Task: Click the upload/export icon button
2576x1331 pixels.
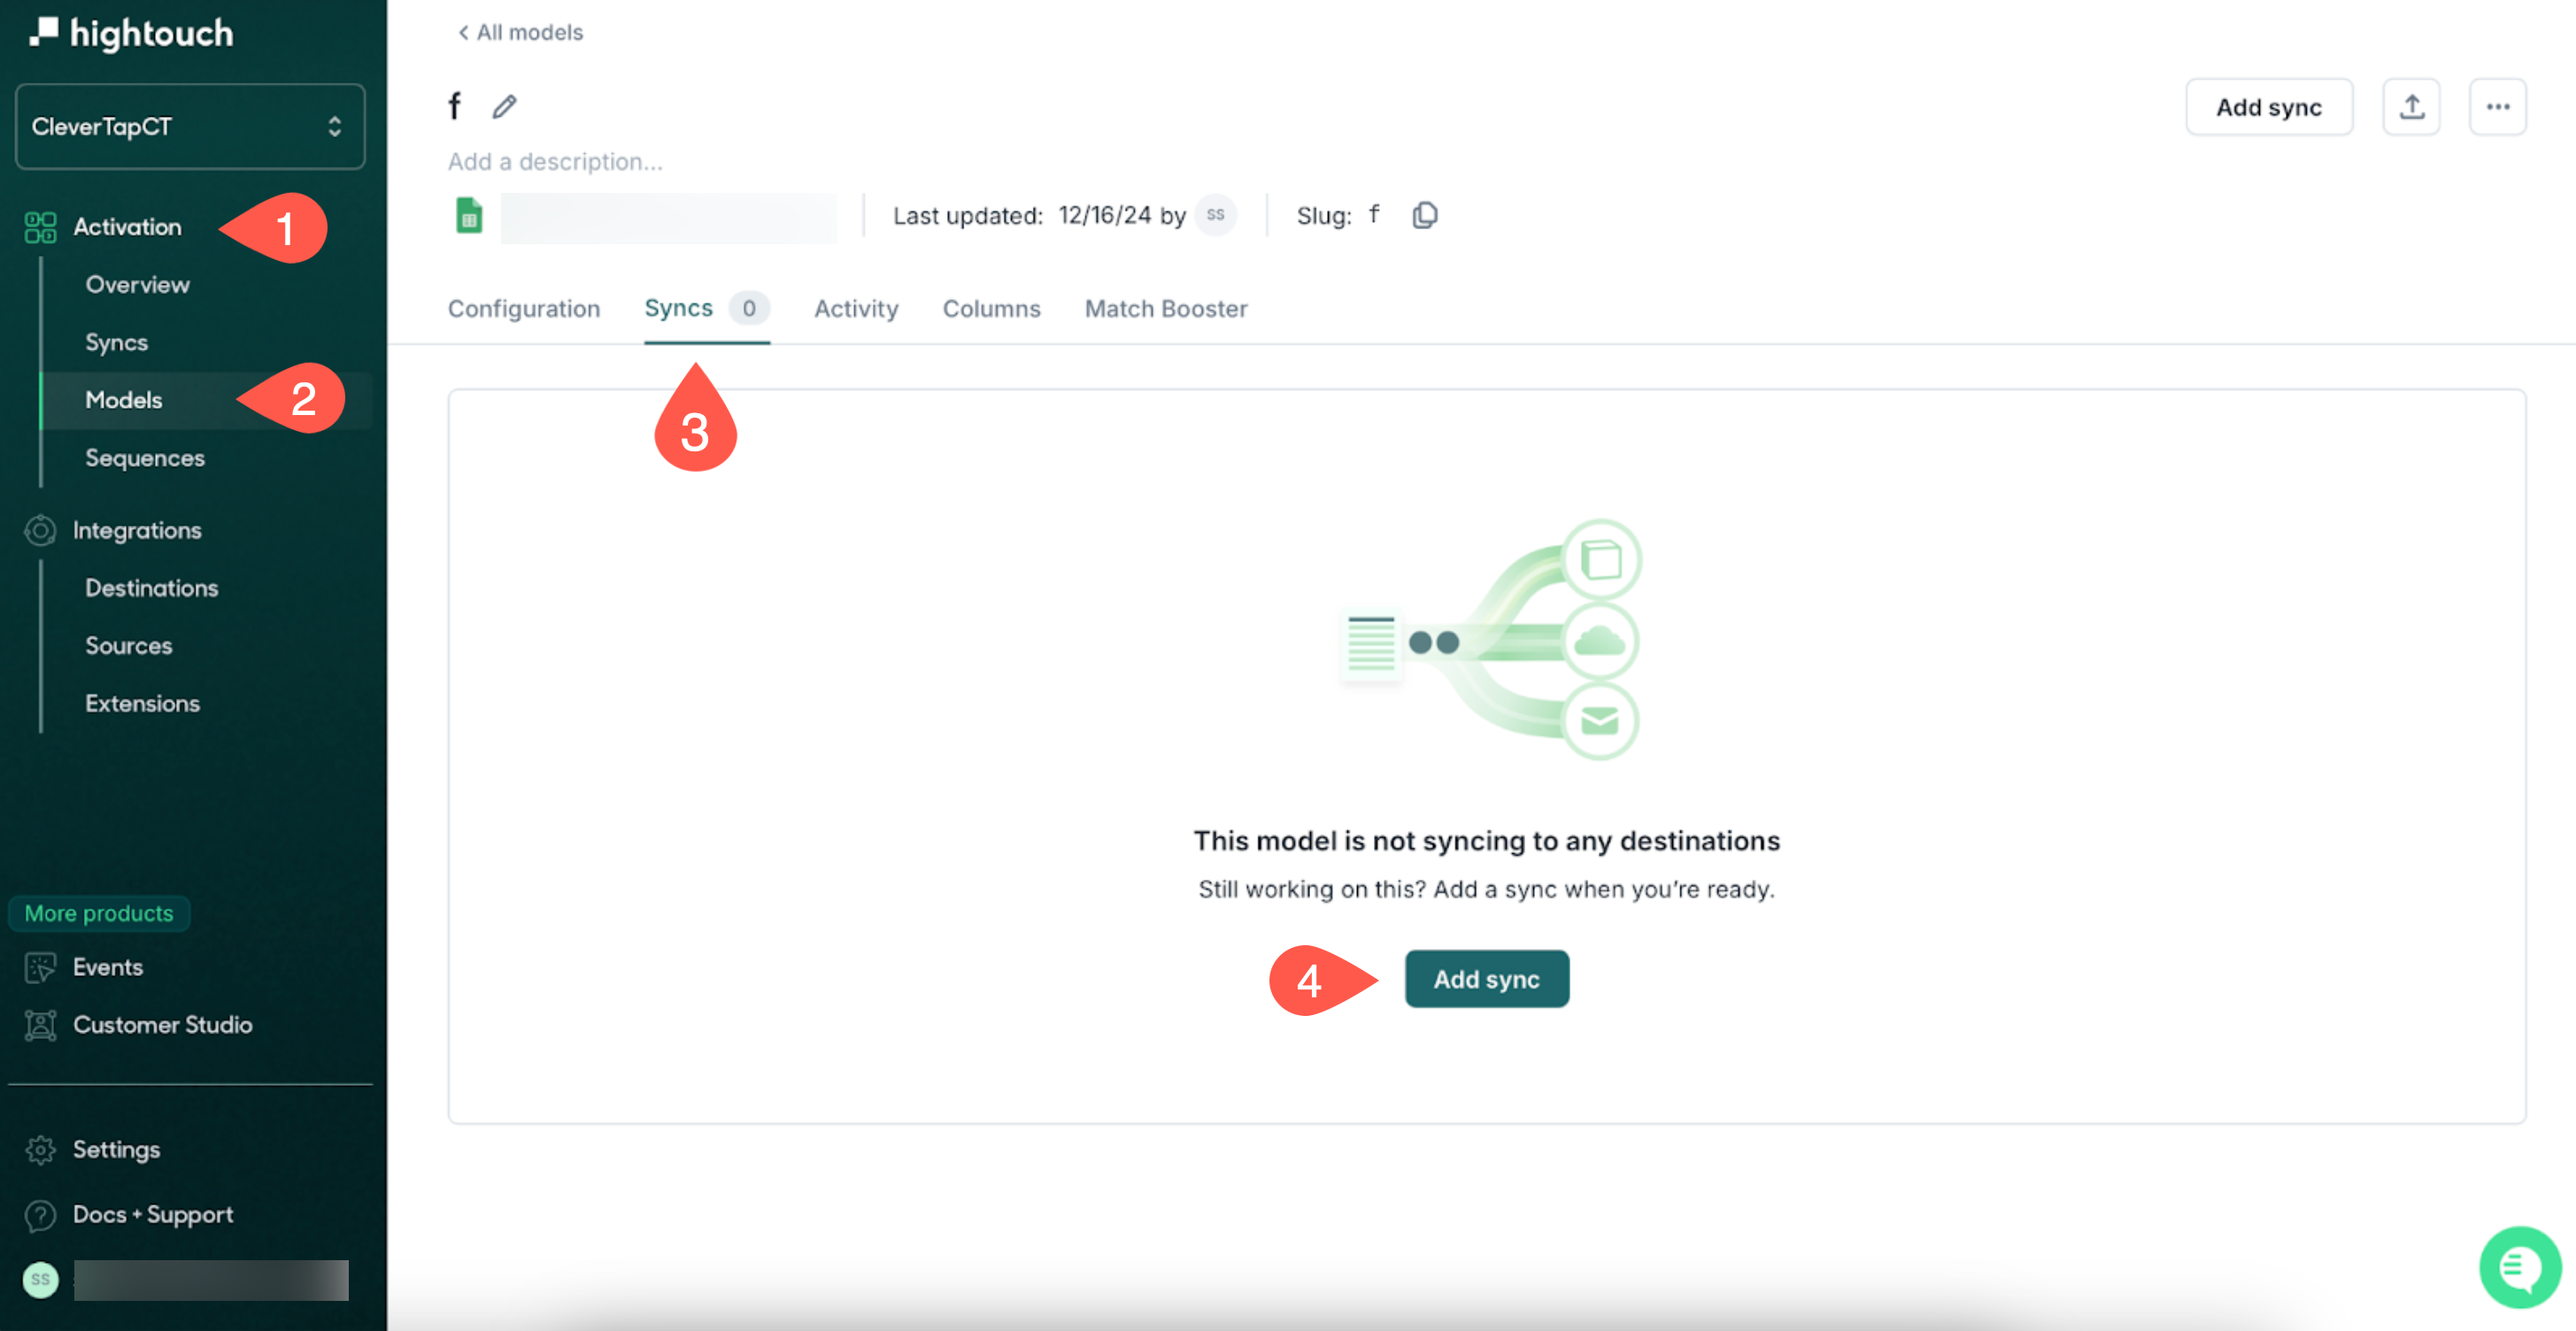Action: (x=2411, y=105)
